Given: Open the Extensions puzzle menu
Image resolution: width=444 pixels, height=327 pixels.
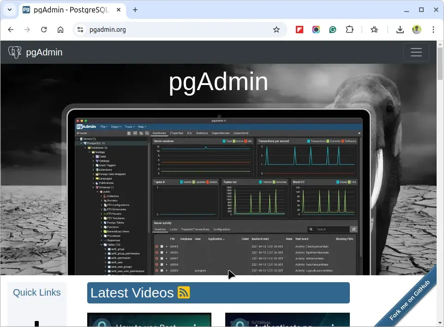Looking at the screenshot, I should click(350, 30).
